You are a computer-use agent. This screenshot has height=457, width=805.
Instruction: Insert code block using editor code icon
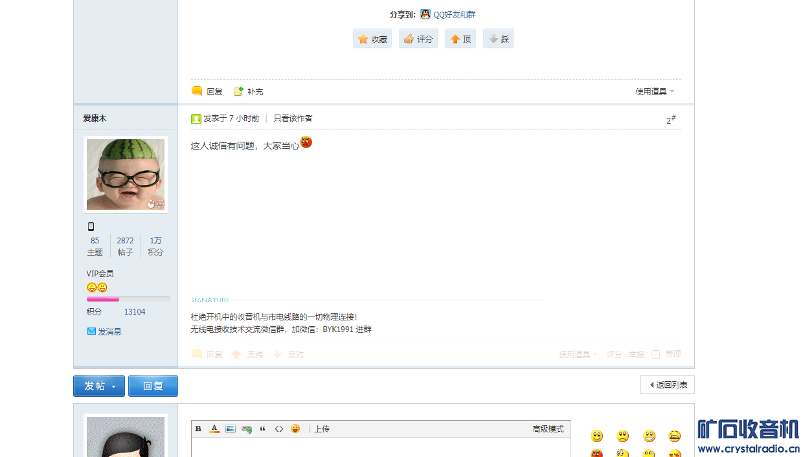pos(279,429)
